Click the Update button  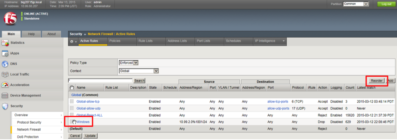click(90, 136)
